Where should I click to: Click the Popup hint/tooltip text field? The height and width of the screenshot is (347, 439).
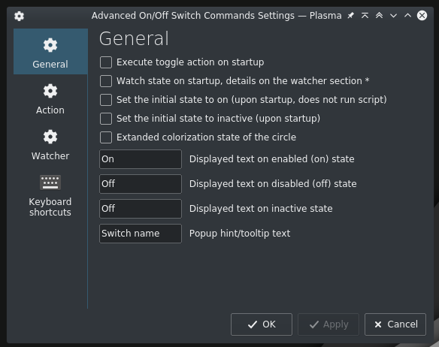(141, 234)
